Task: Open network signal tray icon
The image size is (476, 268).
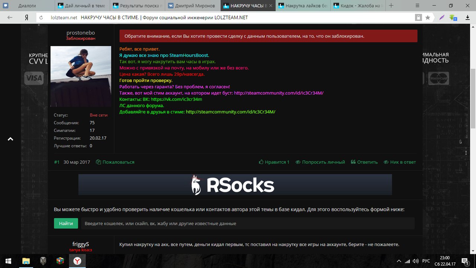Action: (x=408, y=261)
